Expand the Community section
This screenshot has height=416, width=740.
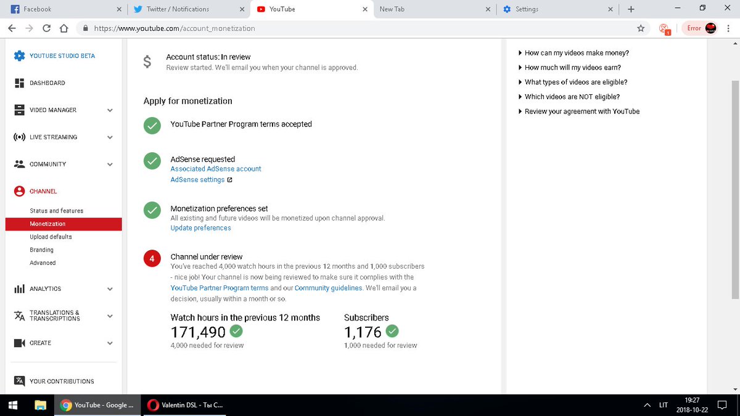click(110, 165)
